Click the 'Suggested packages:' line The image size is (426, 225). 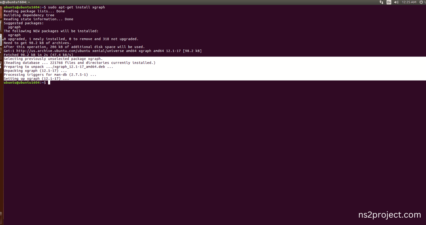[24, 23]
